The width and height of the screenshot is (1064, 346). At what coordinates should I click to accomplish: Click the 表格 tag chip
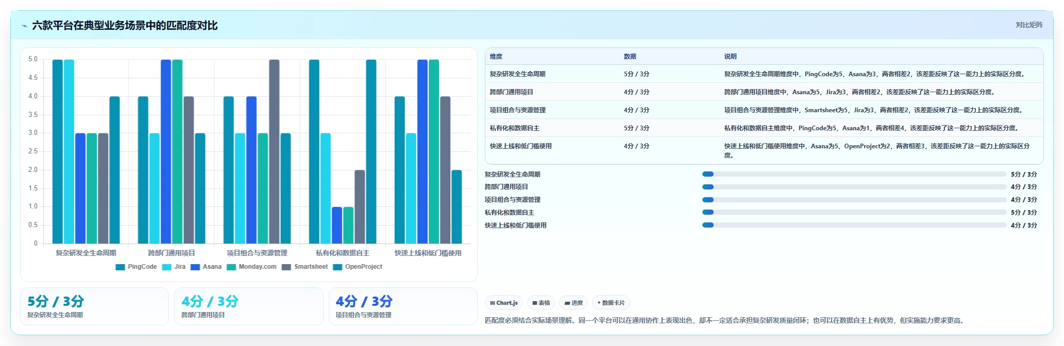[541, 303]
